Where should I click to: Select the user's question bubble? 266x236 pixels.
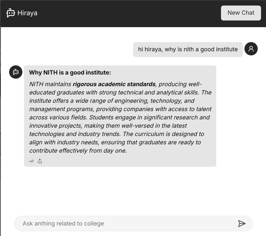pos(188,49)
